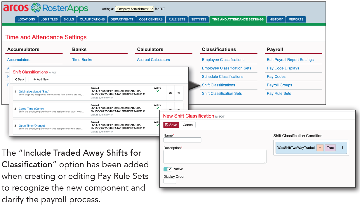The image size is (360, 206).
Task: Click the equals operator in condition
Action: click(320, 148)
